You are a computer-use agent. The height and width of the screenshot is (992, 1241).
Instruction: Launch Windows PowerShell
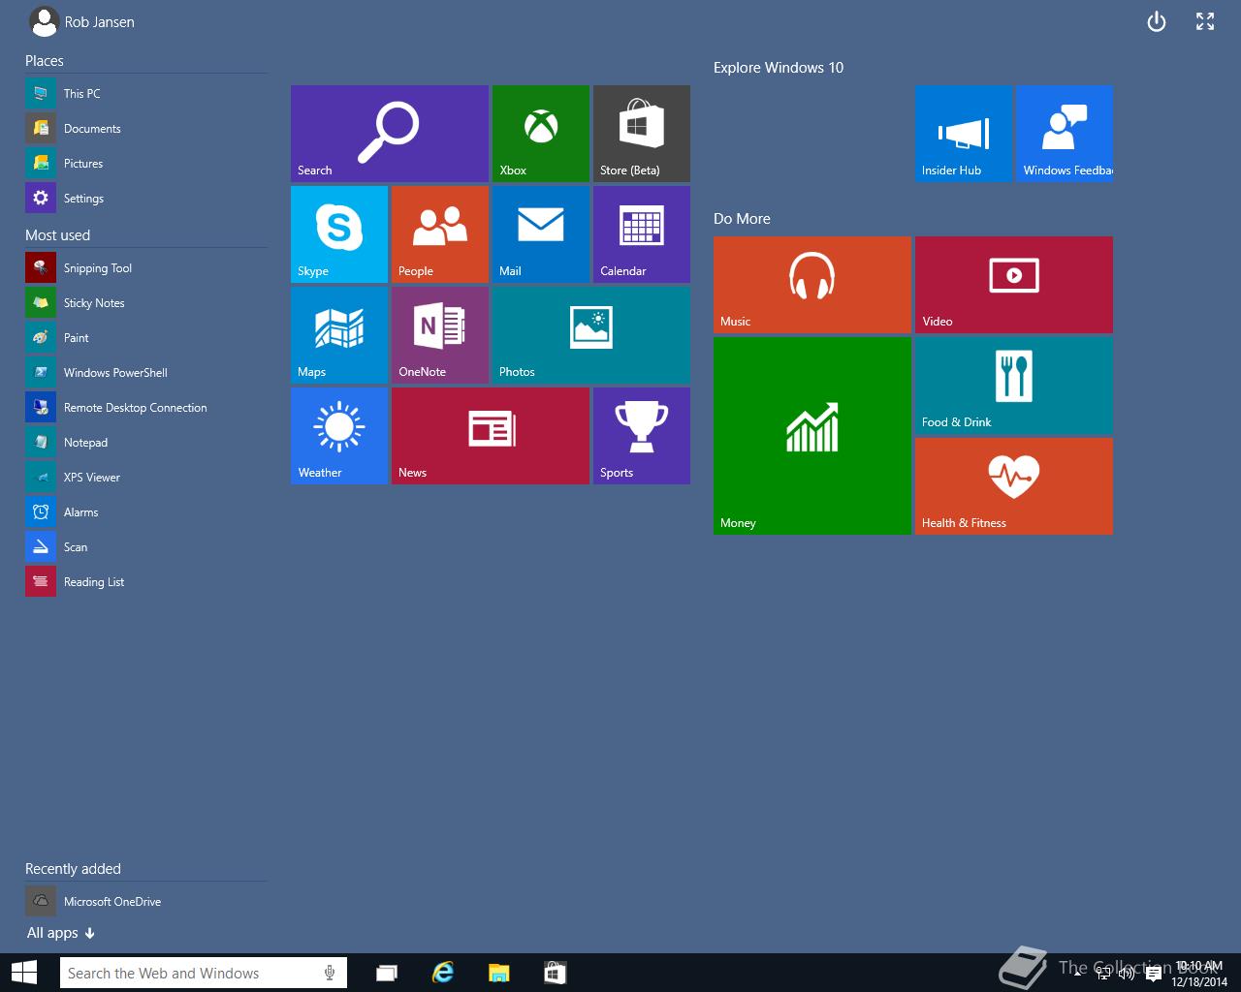(x=146, y=373)
